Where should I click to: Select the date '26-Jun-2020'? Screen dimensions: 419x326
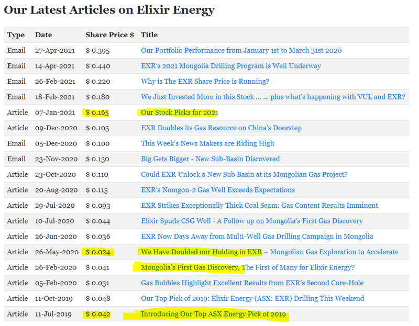56,237
